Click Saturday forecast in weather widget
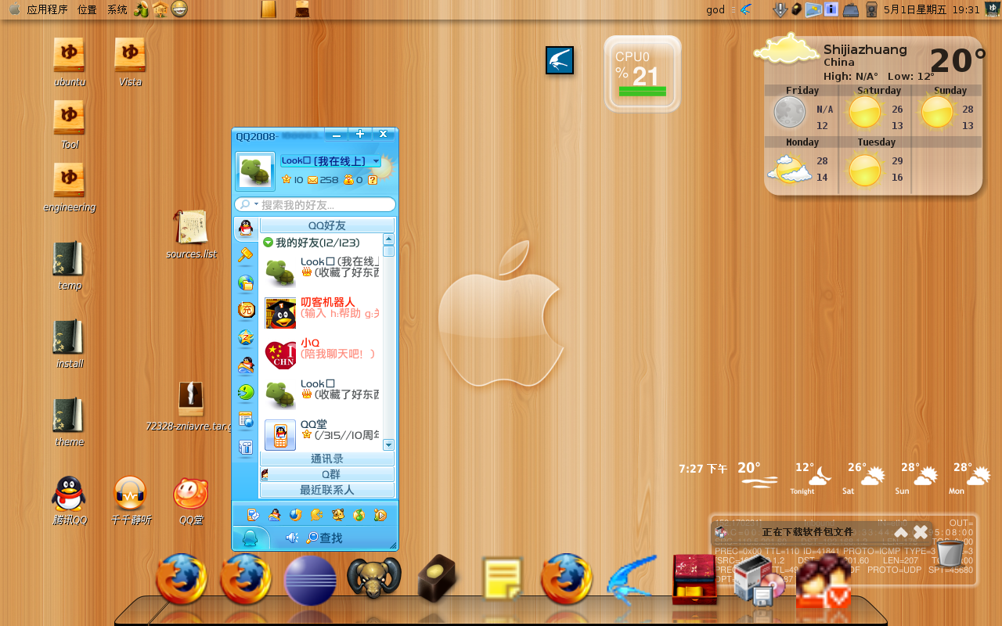The image size is (1002, 626). pyautogui.click(x=875, y=107)
